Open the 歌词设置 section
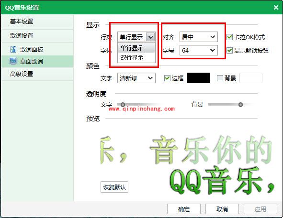The height and width of the screenshot is (218, 283). click(37, 36)
